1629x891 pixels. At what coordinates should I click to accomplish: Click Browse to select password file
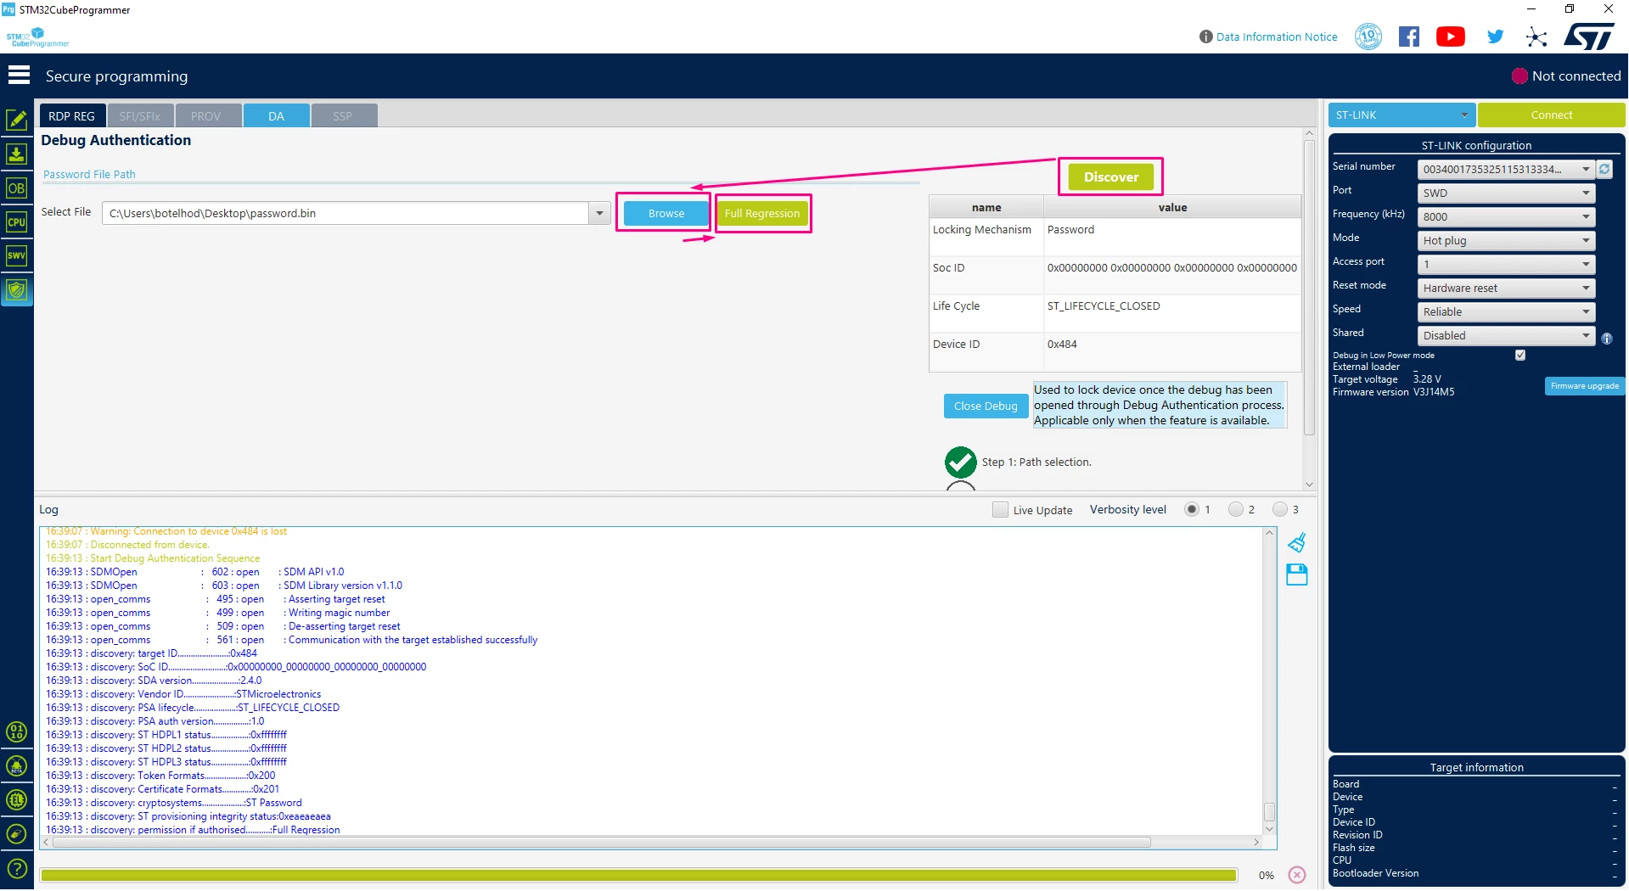[666, 213]
